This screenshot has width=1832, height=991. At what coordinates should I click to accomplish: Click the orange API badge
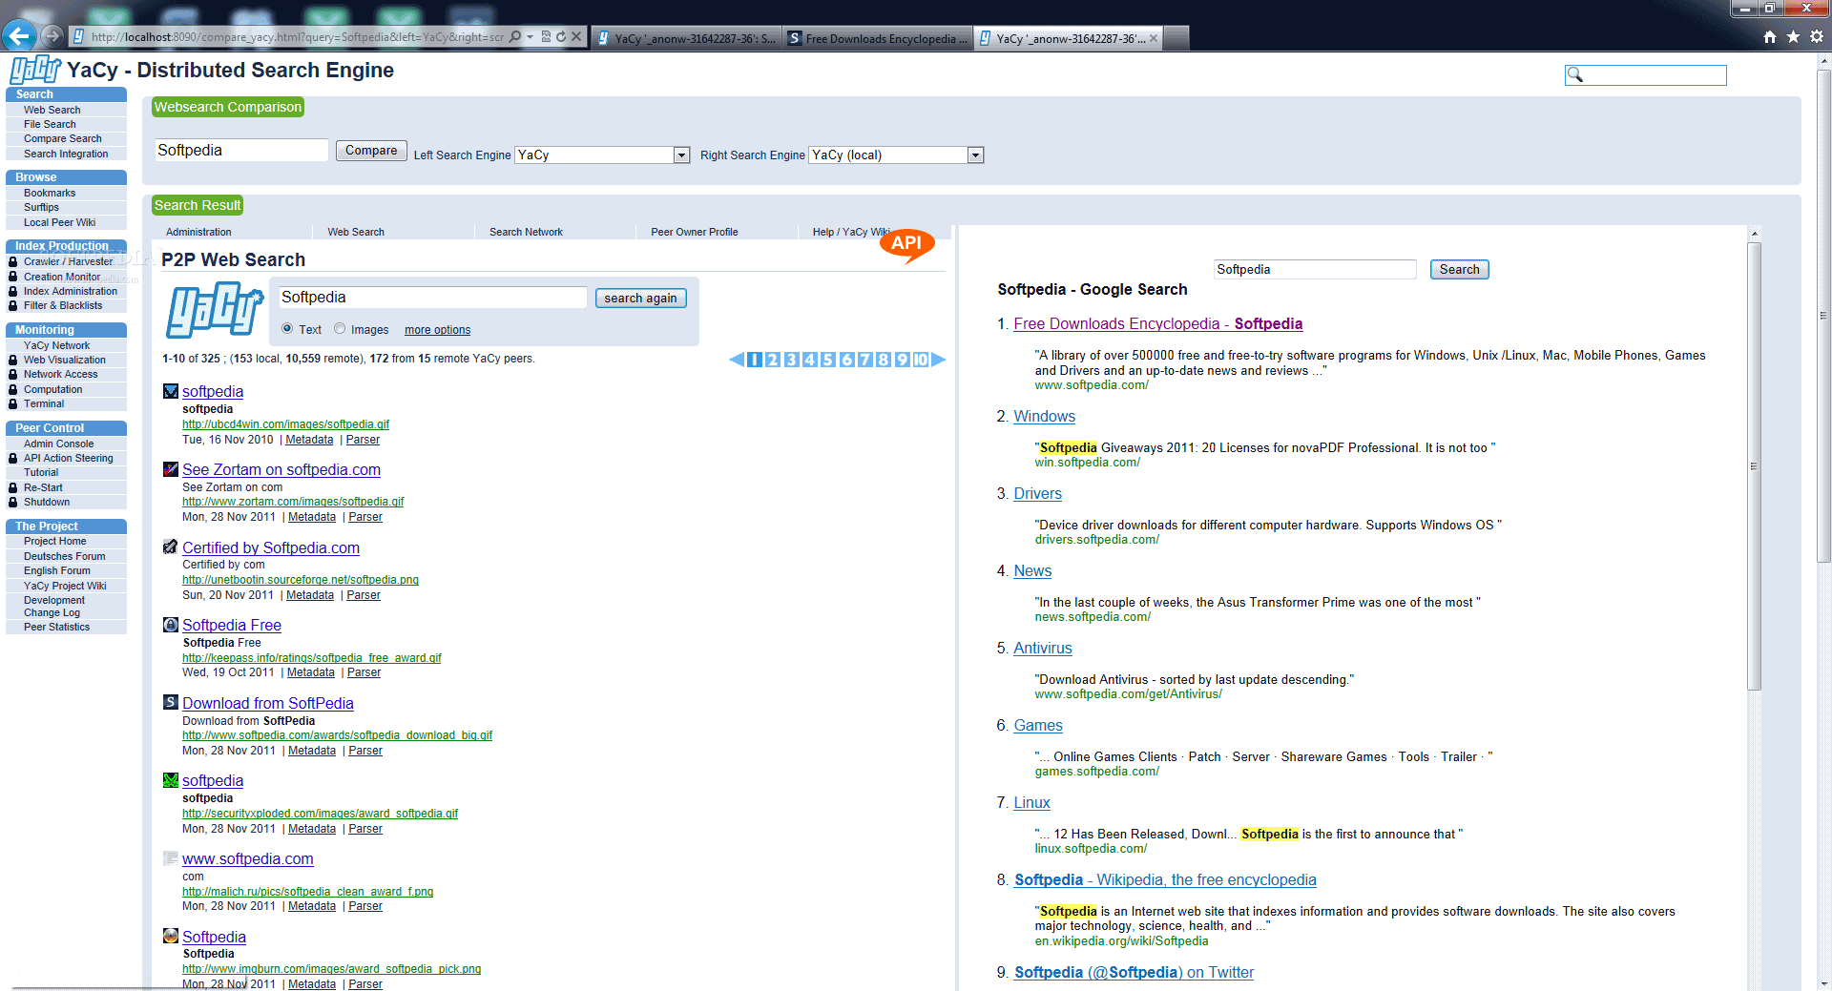[x=906, y=244]
